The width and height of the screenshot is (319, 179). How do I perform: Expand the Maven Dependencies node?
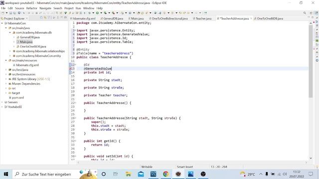[x=6, y=84]
